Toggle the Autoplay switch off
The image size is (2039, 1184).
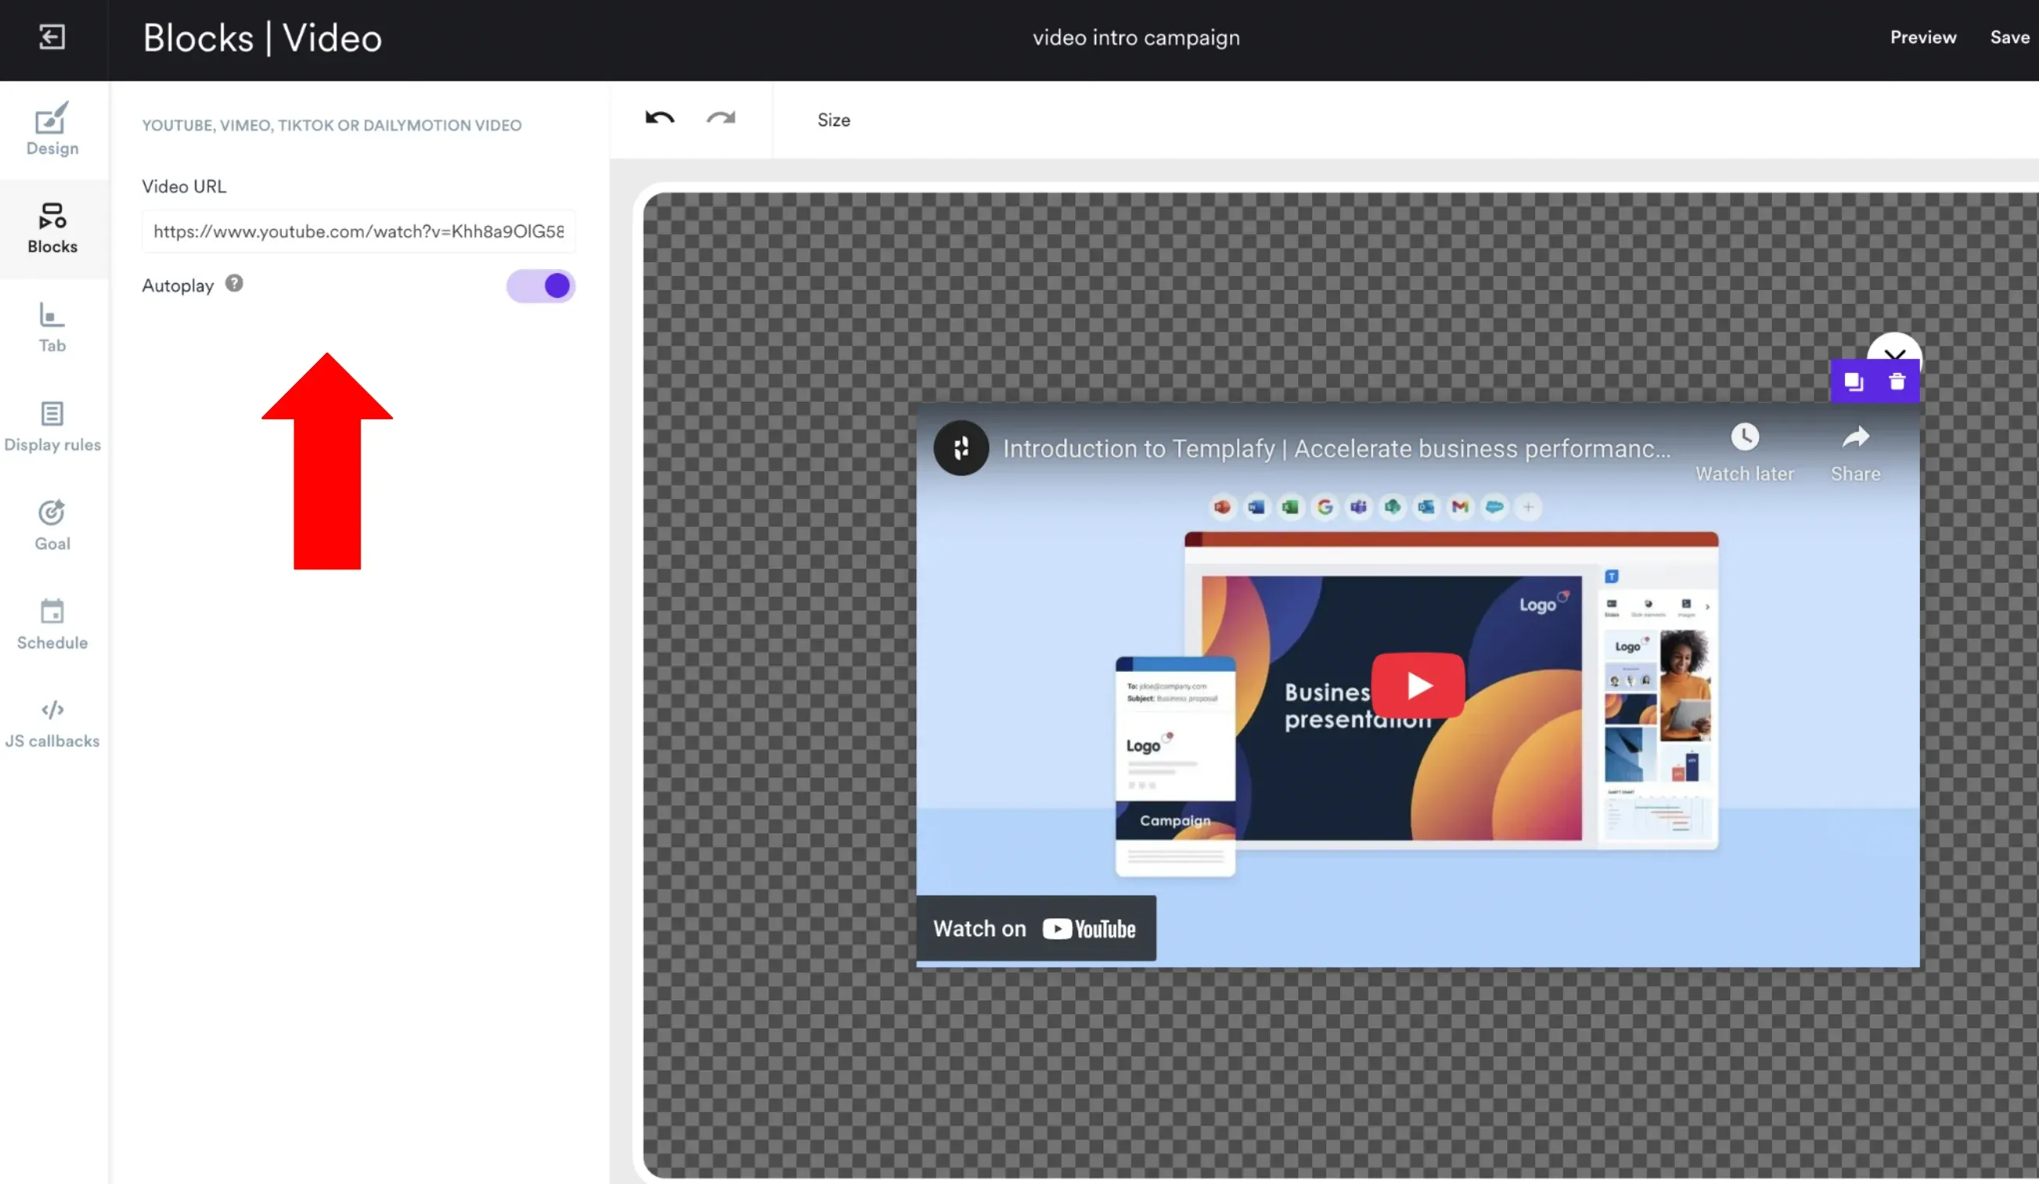(x=541, y=285)
